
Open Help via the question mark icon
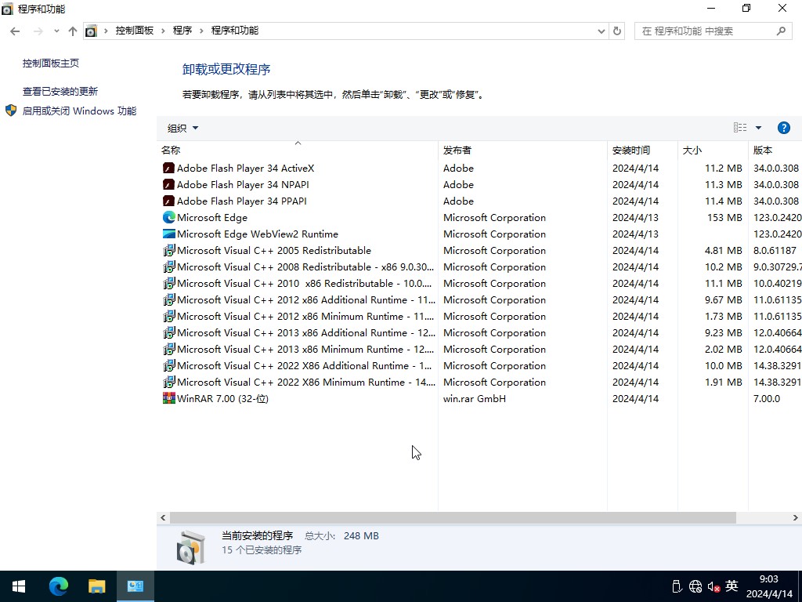pyautogui.click(x=784, y=127)
